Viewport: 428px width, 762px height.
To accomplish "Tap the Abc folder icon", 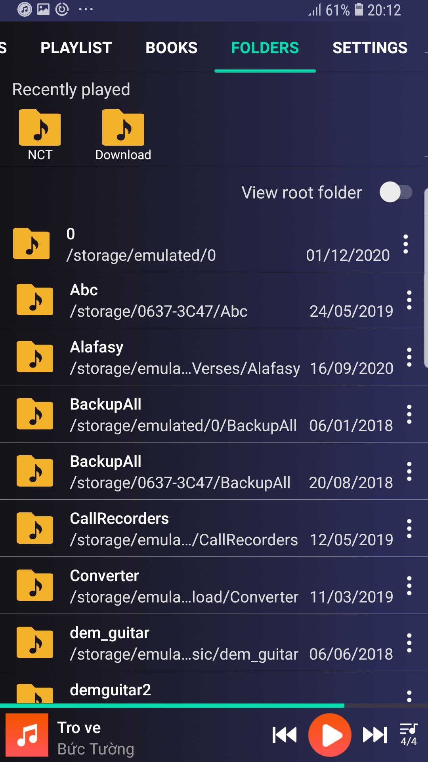I will [x=35, y=300].
